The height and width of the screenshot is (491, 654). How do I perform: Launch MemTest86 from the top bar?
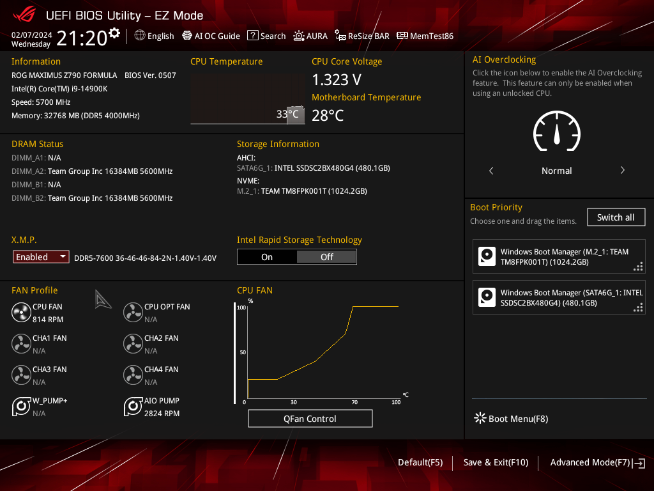pyautogui.click(x=425, y=36)
